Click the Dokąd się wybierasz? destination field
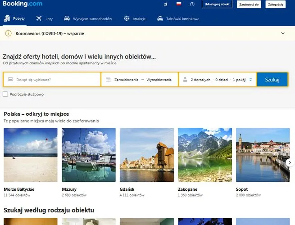 (x=52, y=80)
